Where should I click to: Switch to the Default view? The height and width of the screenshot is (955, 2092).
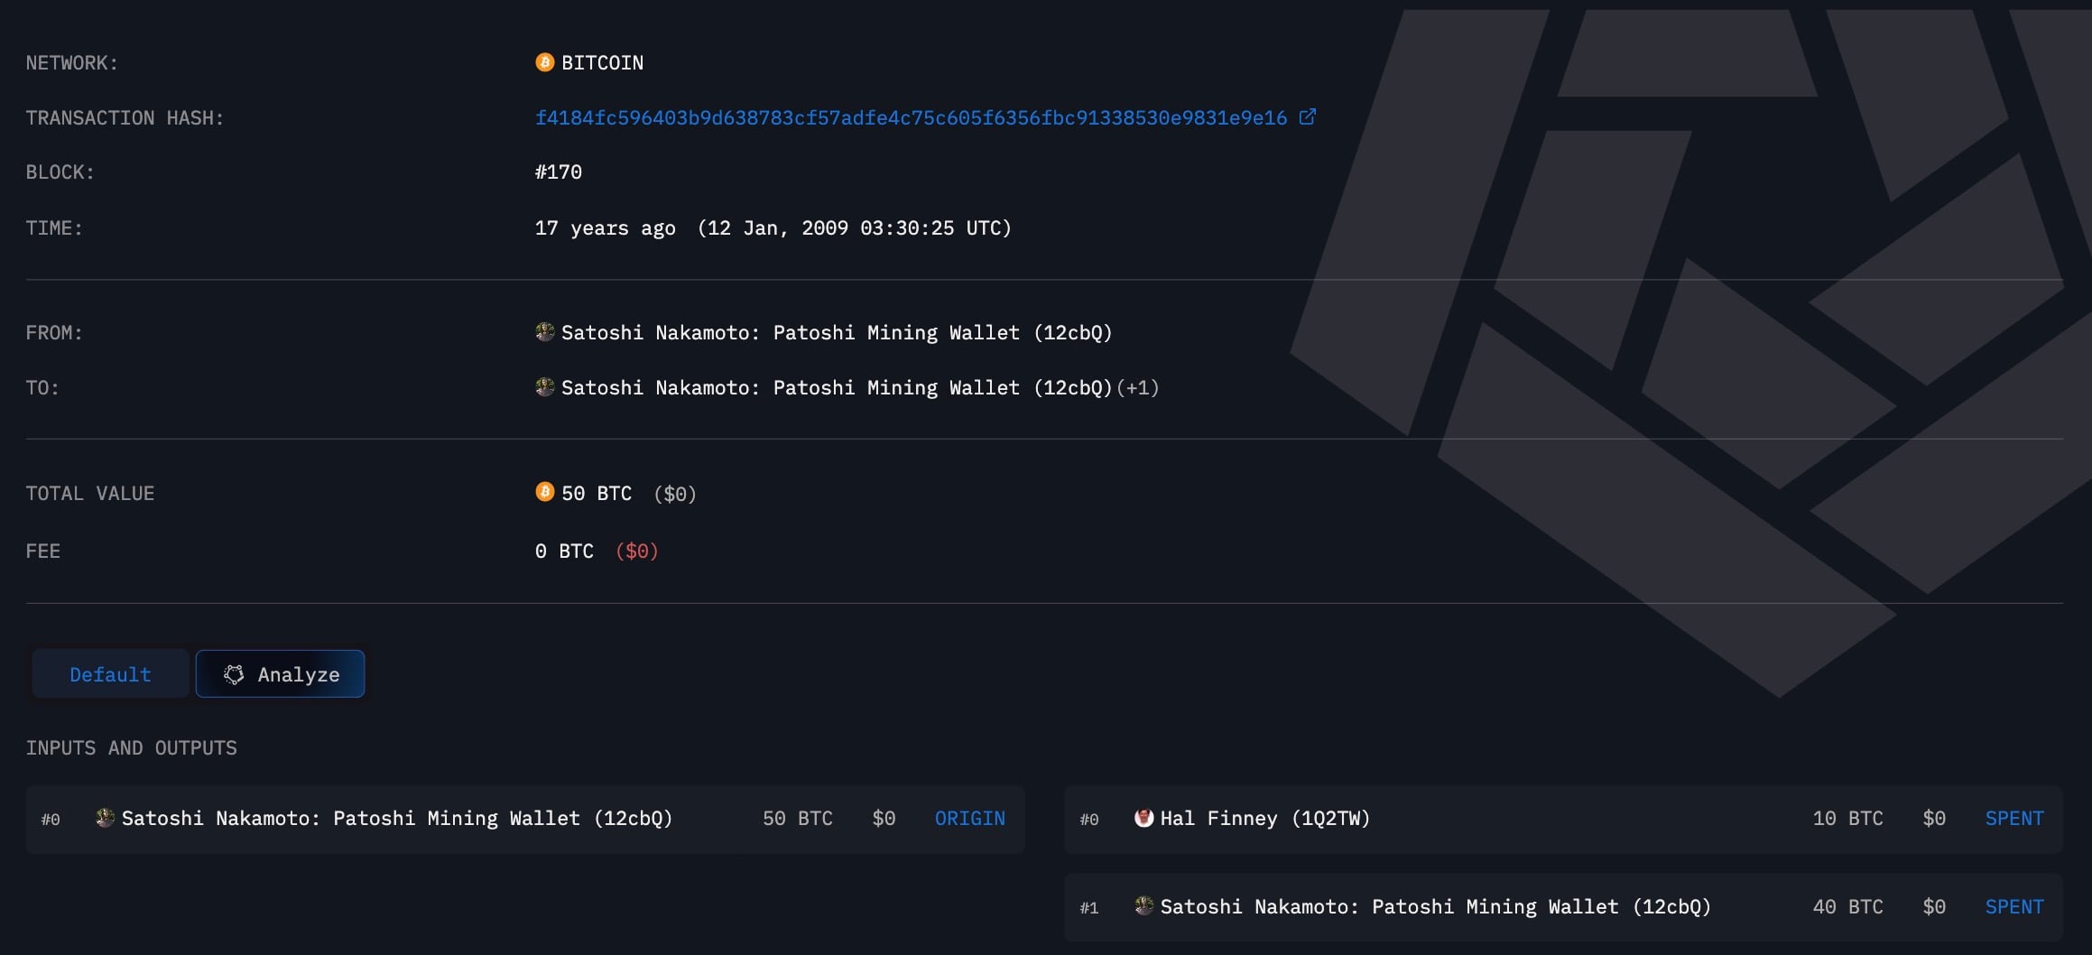109,673
